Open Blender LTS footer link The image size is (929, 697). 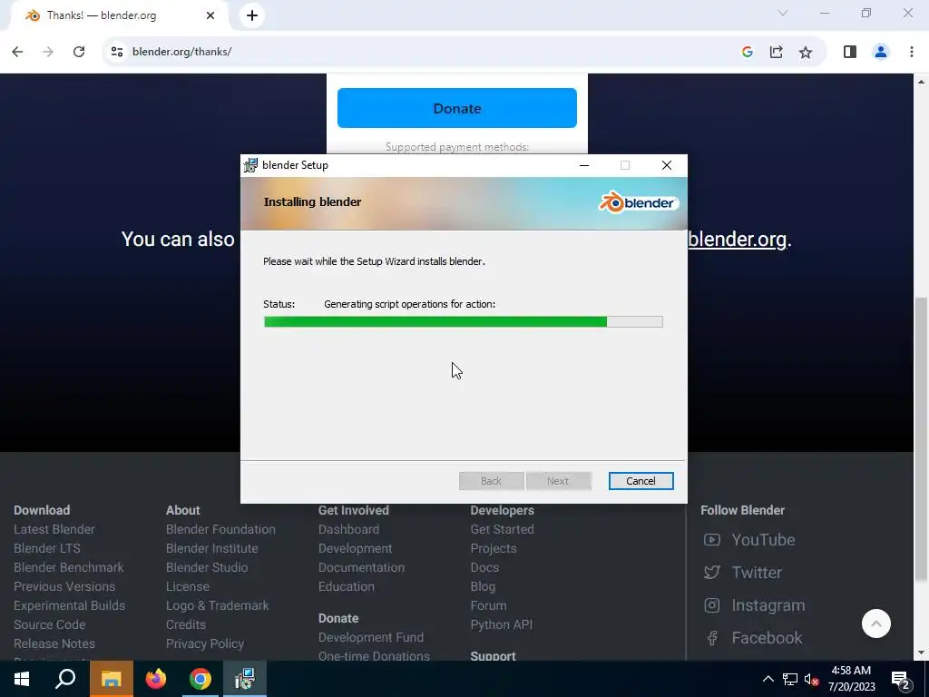coord(47,548)
